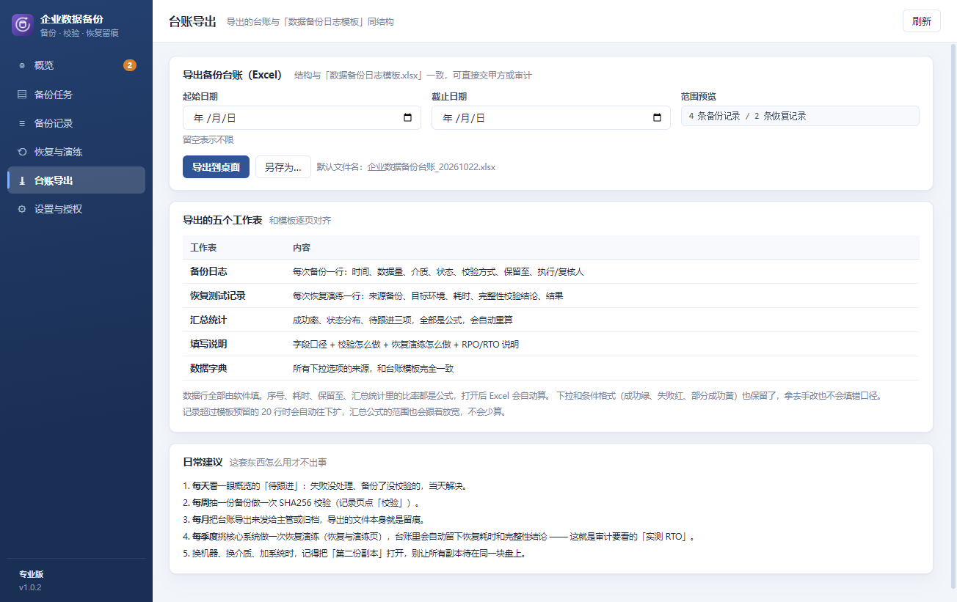Image resolution: width=957 pixels, height=602 pixels.
Task: Click the 专业版 edition label
Action: [32, 574]
